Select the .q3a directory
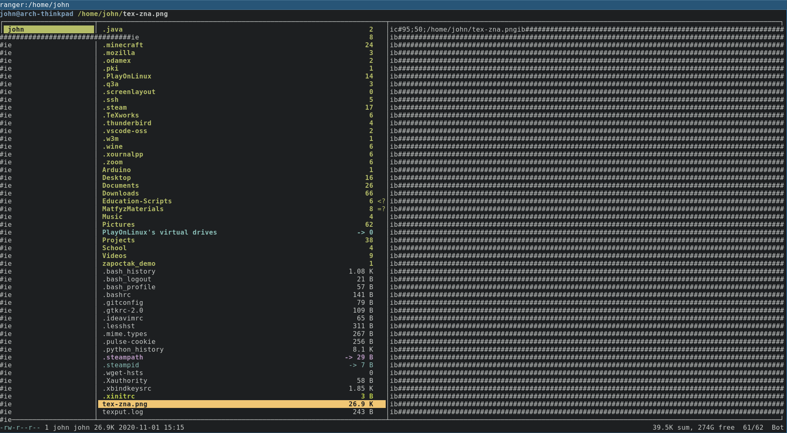 point(242,84)
